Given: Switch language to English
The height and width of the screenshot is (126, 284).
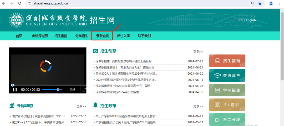Looking at the screenshot, I should (x=251, y=20).
